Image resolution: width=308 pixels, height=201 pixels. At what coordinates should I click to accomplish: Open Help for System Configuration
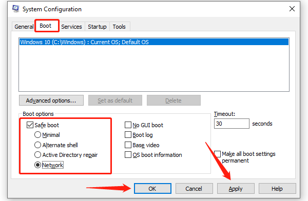coord(277,189)
